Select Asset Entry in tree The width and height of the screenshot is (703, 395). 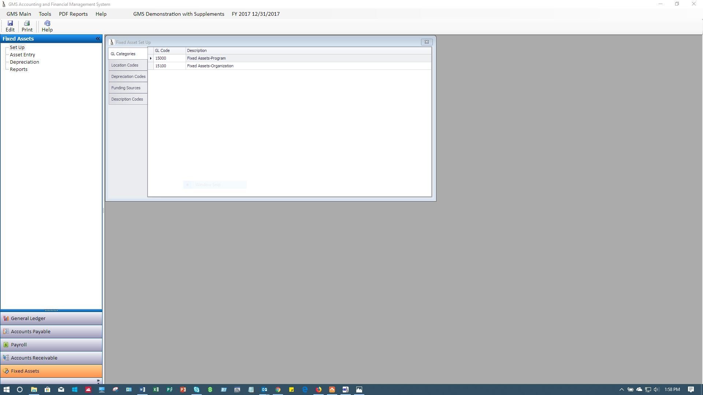[22, 54]
